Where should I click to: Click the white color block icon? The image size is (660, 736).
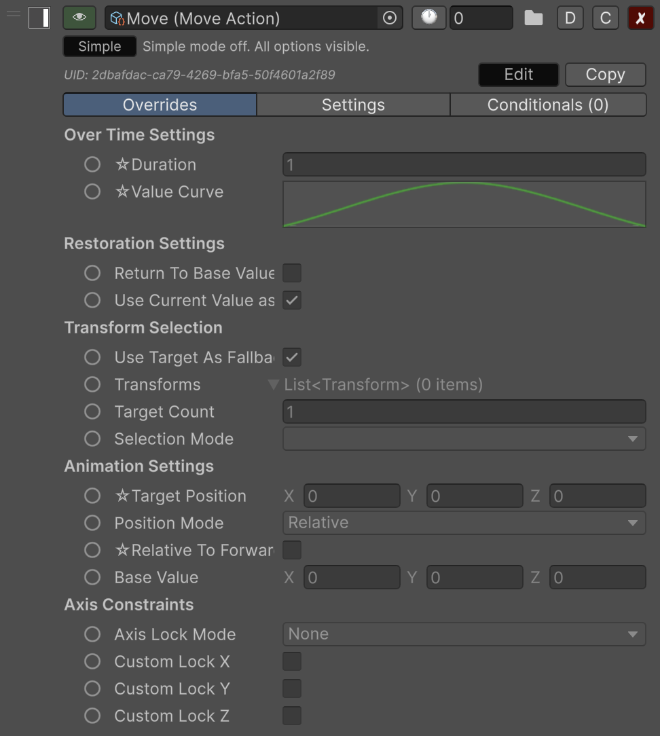tap(39, 18)
